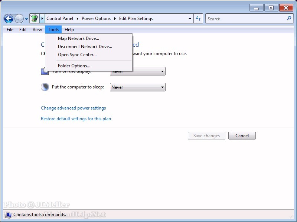This screenshot has width=297, height=222.
Task: Click the Forward navigation arrow button
Action: [x=19, y=18]
